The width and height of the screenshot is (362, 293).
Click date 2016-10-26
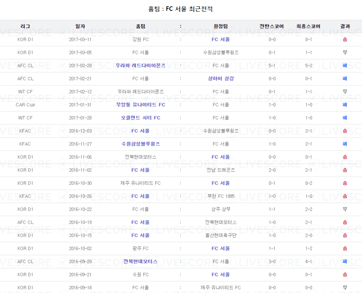80,196
